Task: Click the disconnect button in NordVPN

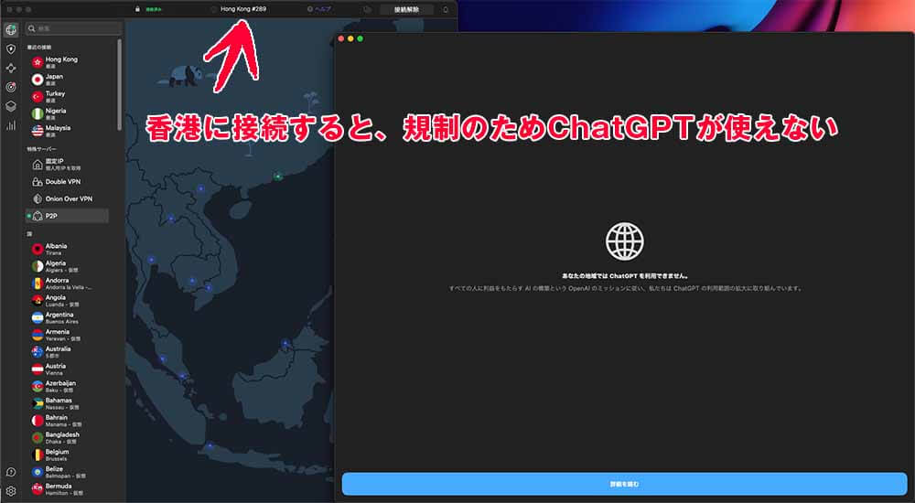Action: click(406, 9)
